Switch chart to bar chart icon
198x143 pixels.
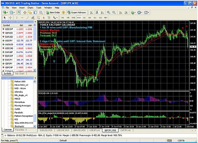pyautogui.click(x=92, y=12)
